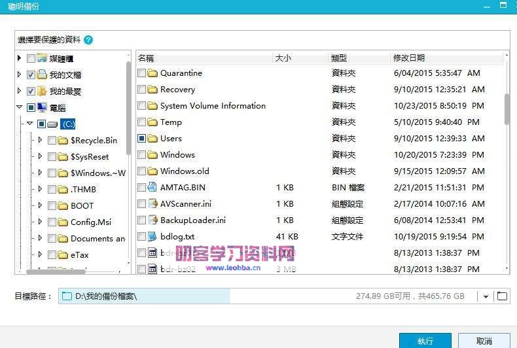The height and width of the screenshot is (348, 517).
Task: Click the blue help question mark icon
Action: coord(88,40)
